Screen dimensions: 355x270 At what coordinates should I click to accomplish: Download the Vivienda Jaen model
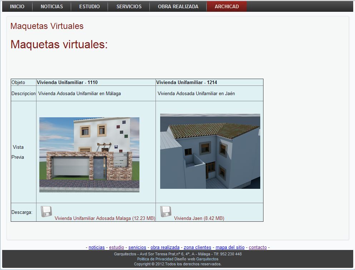tap(199, 218)
